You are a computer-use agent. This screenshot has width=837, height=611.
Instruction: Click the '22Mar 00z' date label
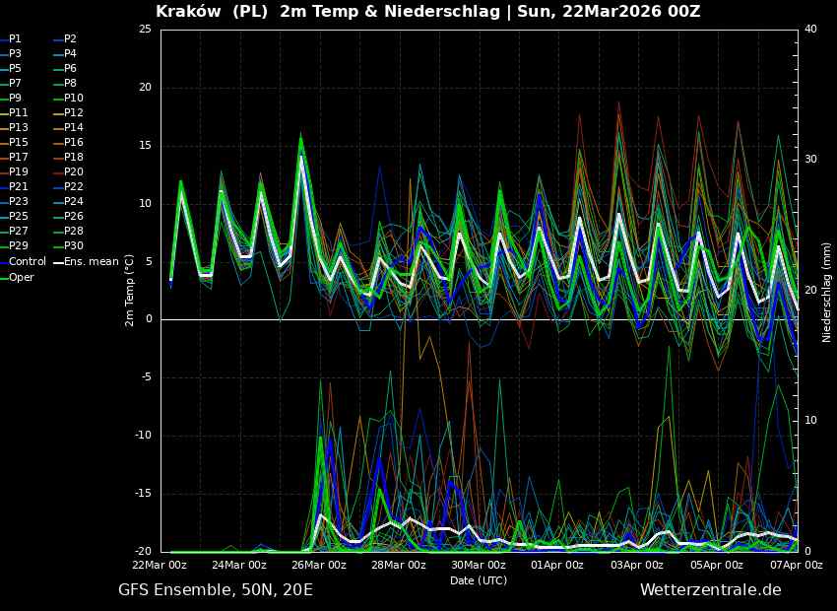click(160, 565)
